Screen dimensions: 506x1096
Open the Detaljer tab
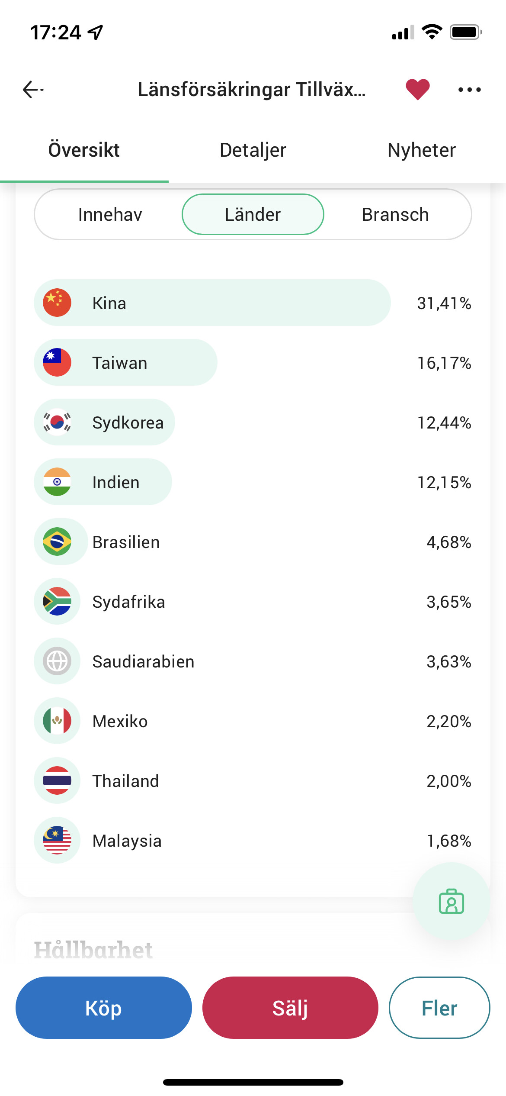253,150
